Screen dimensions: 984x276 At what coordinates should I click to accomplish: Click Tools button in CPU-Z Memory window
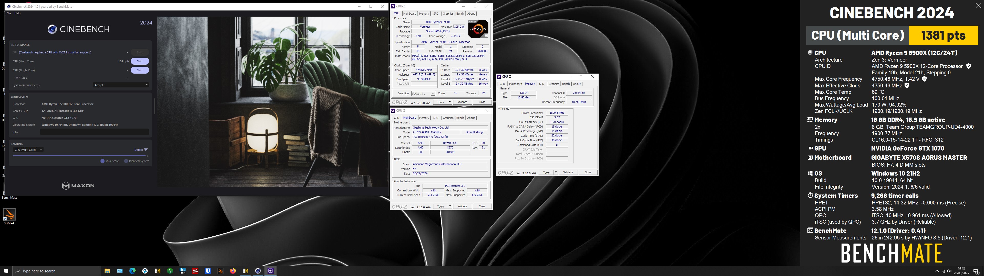pyautogui.click(x=546, y=172)
